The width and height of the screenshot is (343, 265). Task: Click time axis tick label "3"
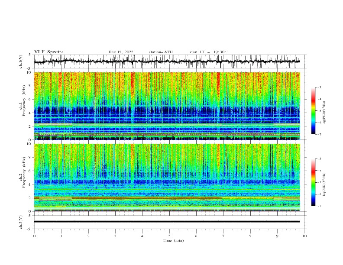point(115,236)
